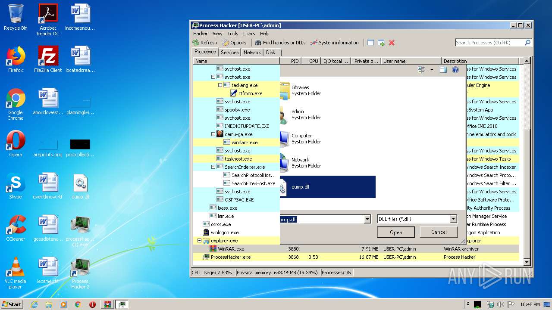Open the file name combo dropdown
The height and width of the screenshot is (310, 552).
[x=367, y=219]
